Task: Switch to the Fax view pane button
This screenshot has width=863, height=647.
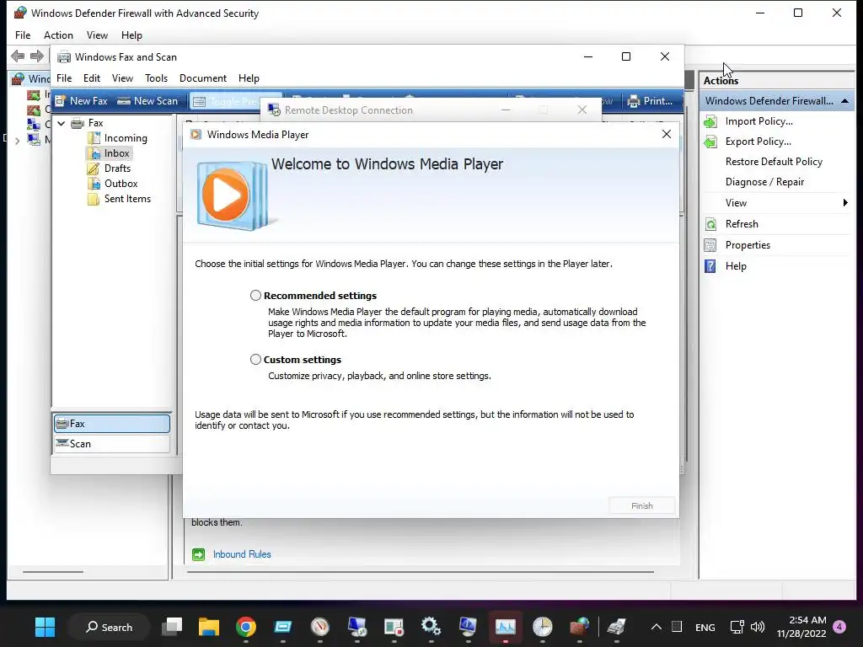Action: [112, 424]
